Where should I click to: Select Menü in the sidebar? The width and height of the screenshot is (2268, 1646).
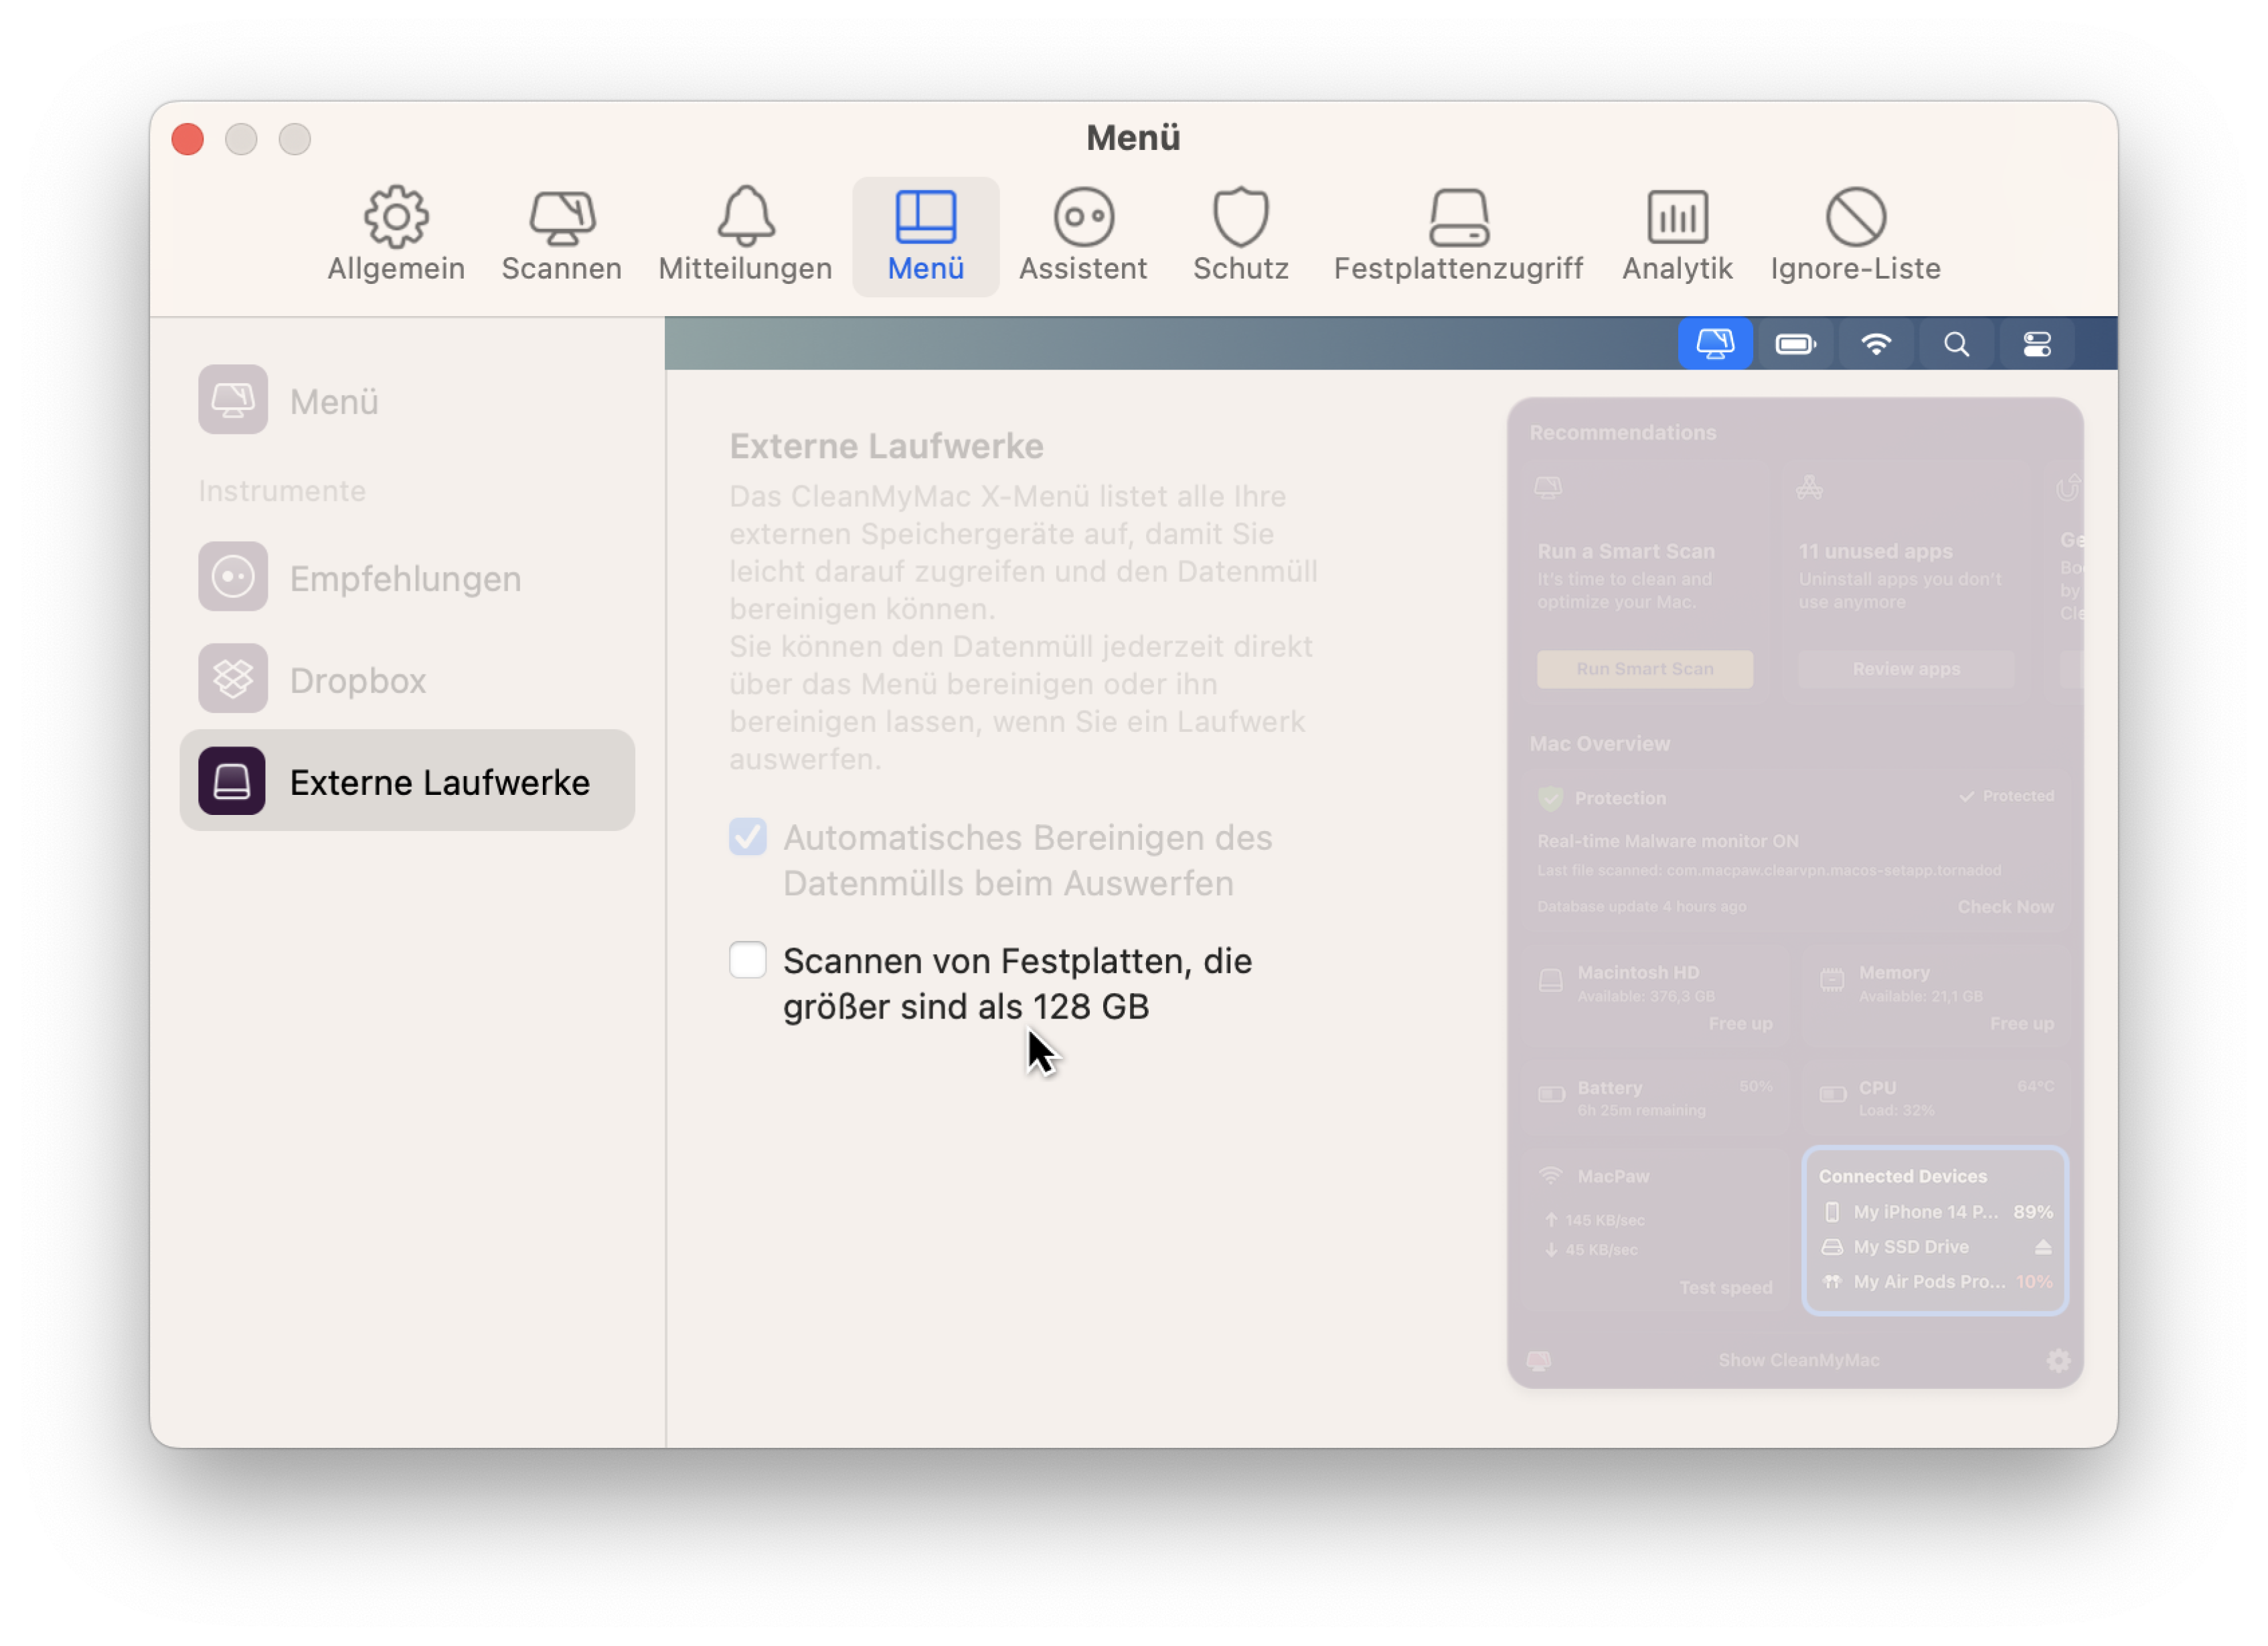coord(407,400)
